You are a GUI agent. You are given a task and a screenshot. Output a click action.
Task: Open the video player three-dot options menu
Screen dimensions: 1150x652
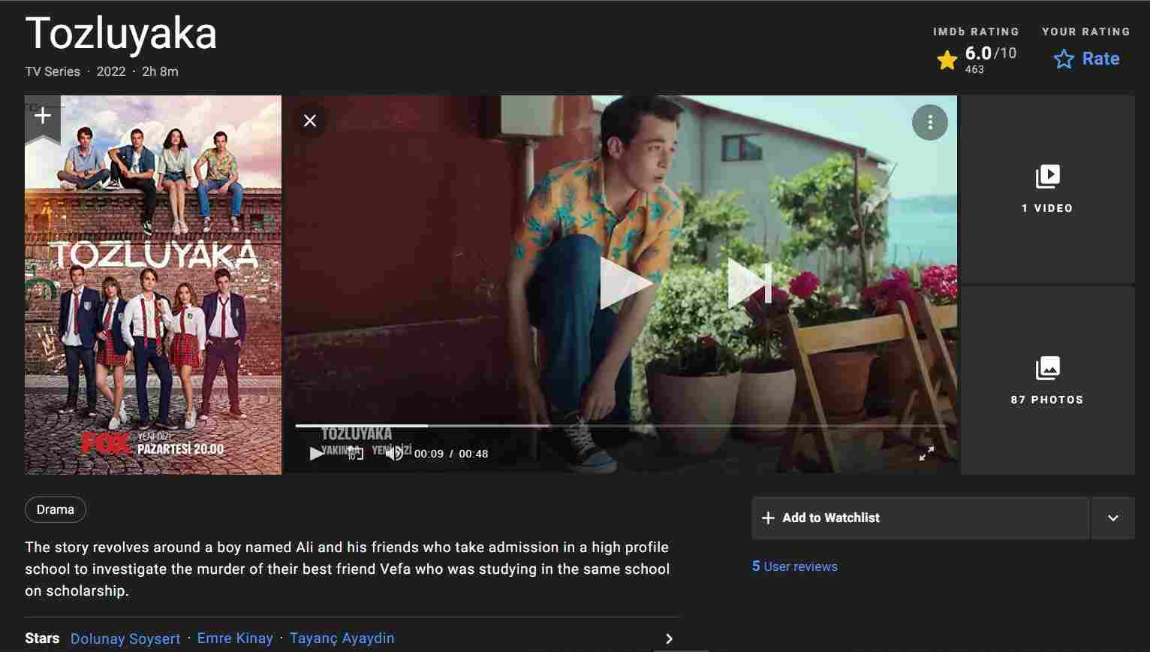point(930,122)
